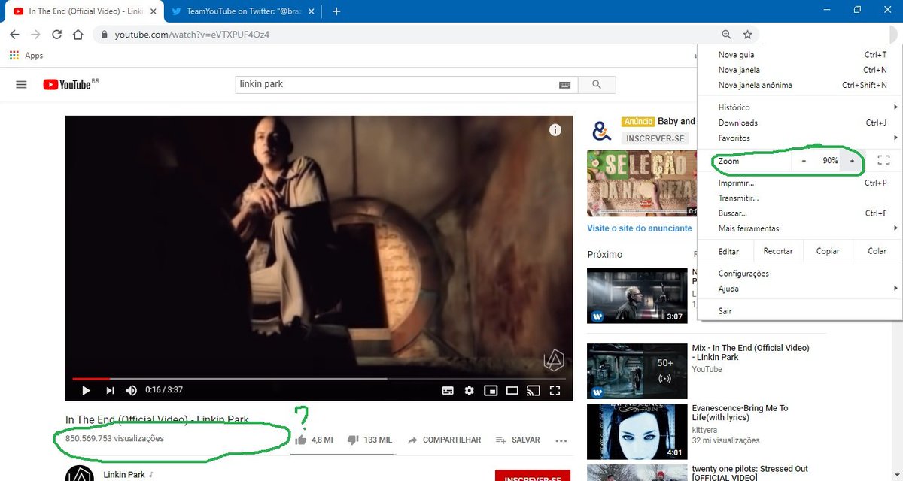This screenshot has height=481, width=903.
Task: Open the YouTube hamburger guide menu
Action: (x=21, y=85)
